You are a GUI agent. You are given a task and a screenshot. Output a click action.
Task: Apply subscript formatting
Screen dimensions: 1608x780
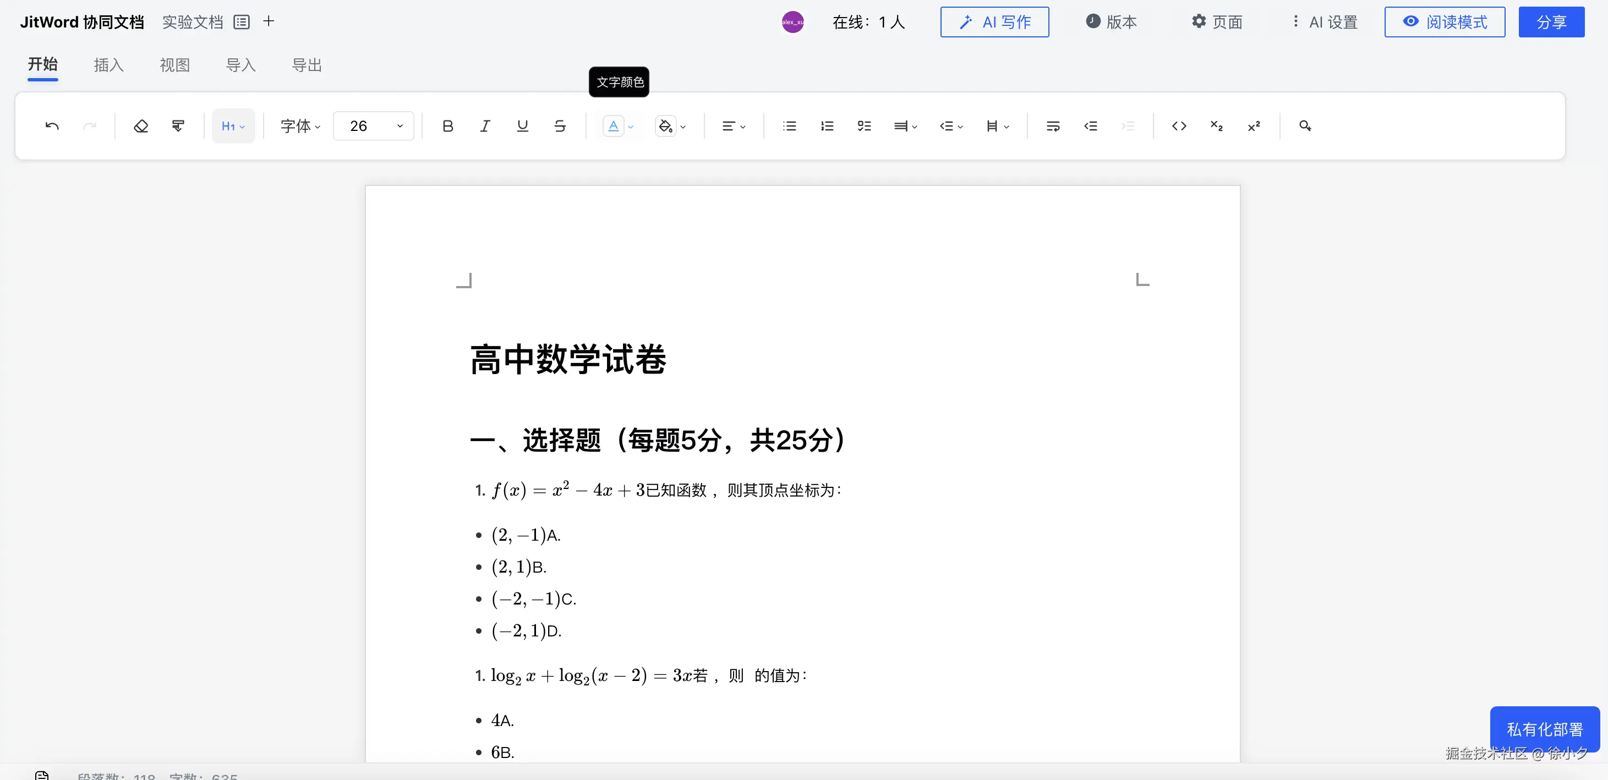pos(1216,125)
